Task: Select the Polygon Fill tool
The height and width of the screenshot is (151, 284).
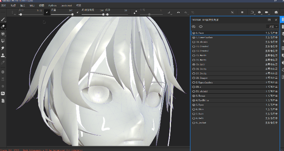Action: pyautogui.click(x=3, y=41)
